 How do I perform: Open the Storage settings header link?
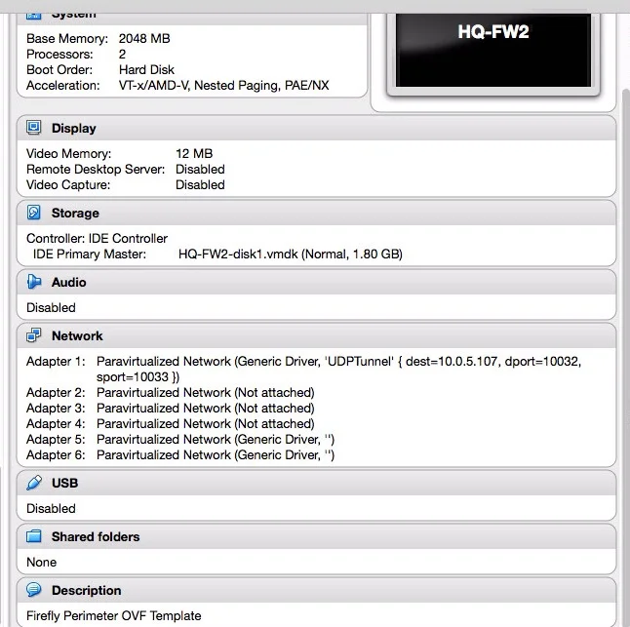tap(75, 213)
